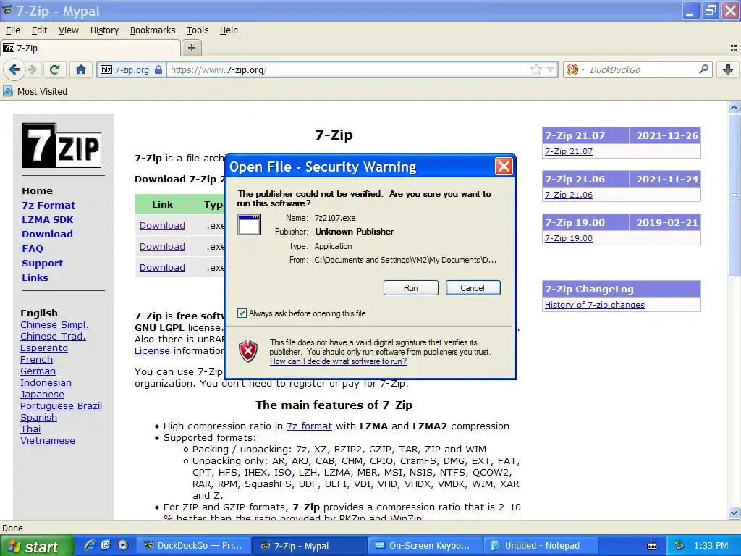Open the LZMA SDK sidebar link
This screenshot has height=556, width=741.
click(47, 220)
